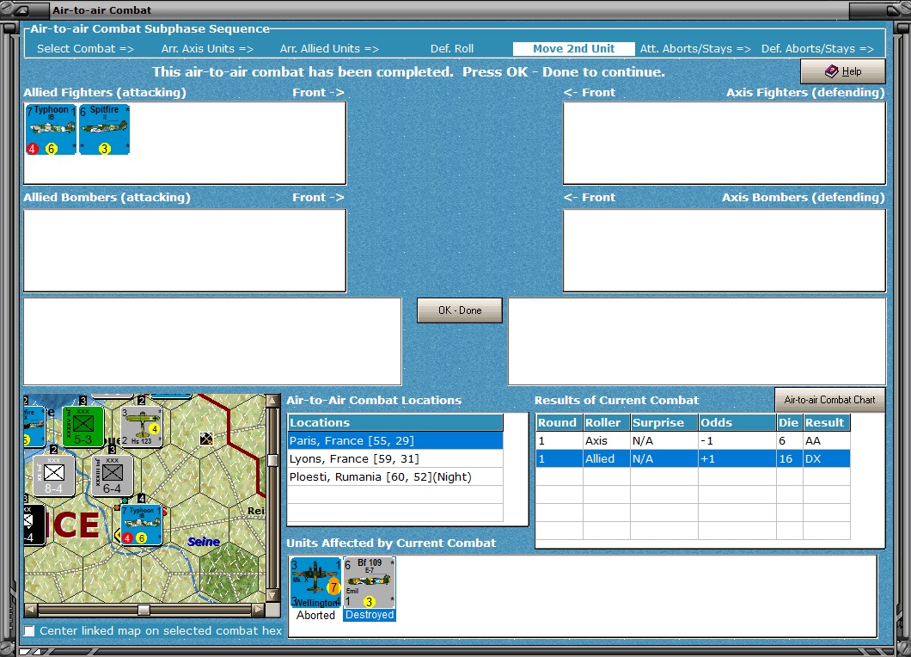Select the green 5-3 infantry counter on map
The height and width of the screenshot is (657, 911).
83,427
